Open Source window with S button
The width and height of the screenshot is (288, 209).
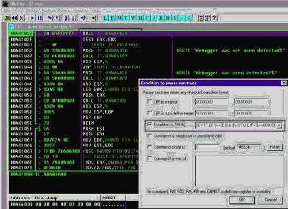189,18
